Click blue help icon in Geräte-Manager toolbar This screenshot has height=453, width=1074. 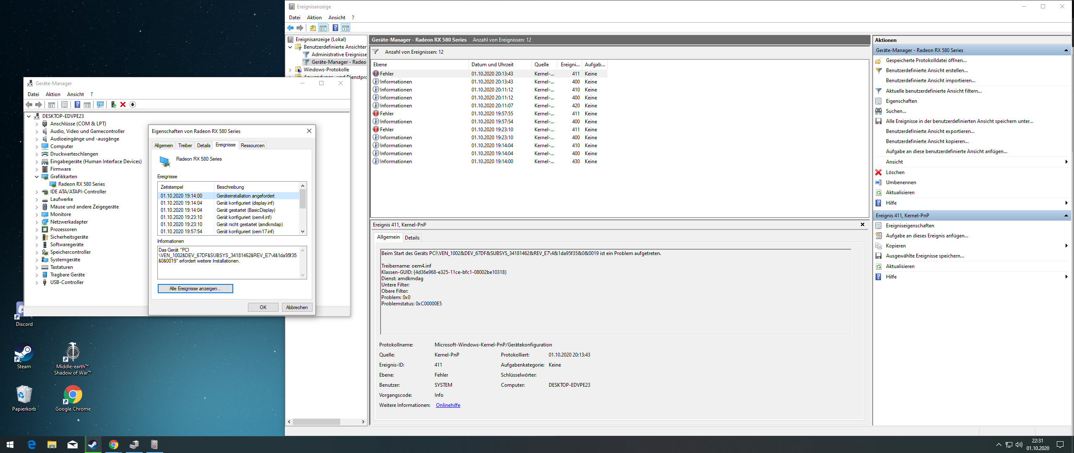point(77,104)
